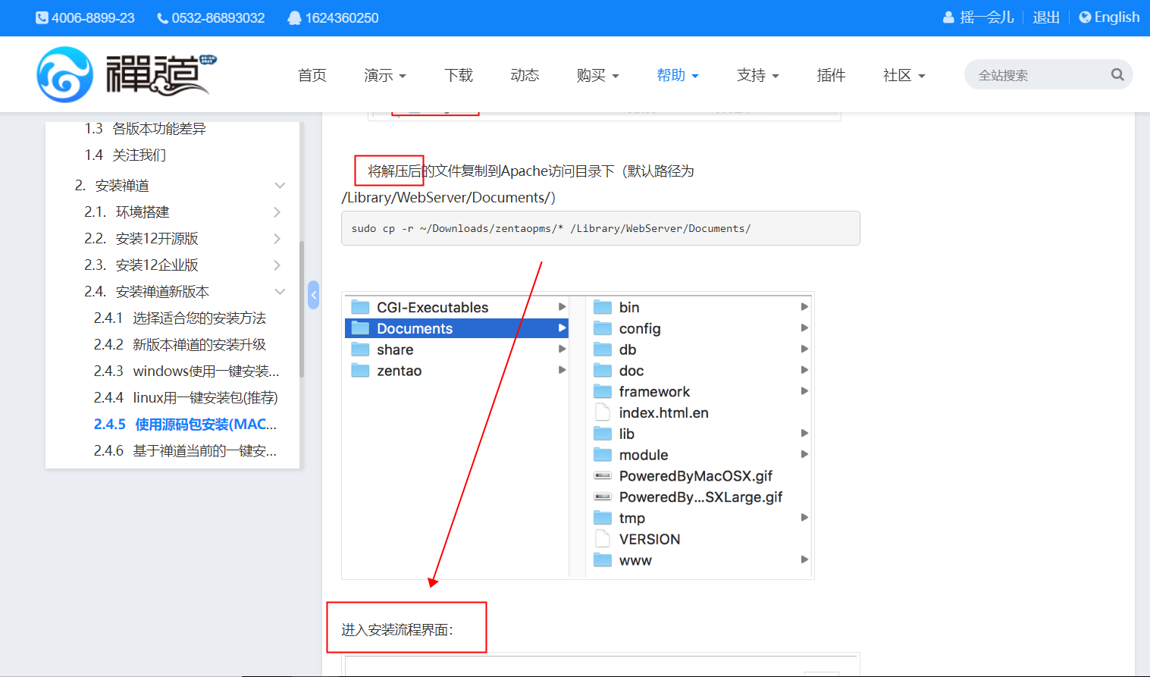Viewport: 1150px width, 677px height.
Task: Collapse the 2.4. 安装禅道新版本 section chevron
Action: coord(280,292)
